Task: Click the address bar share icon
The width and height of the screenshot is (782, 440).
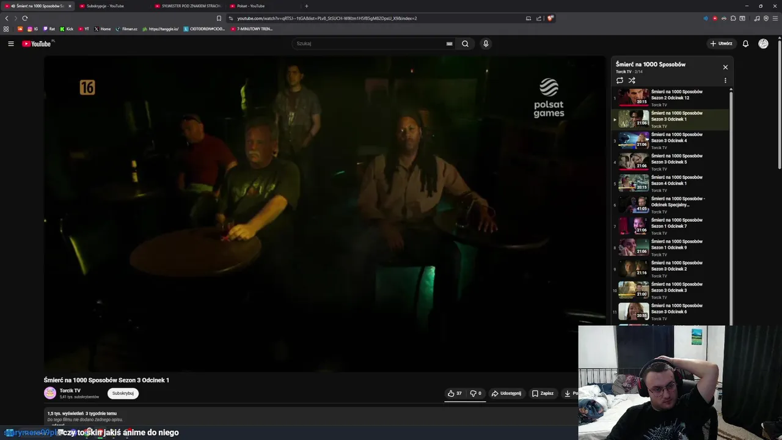Action: coord(539,18)
